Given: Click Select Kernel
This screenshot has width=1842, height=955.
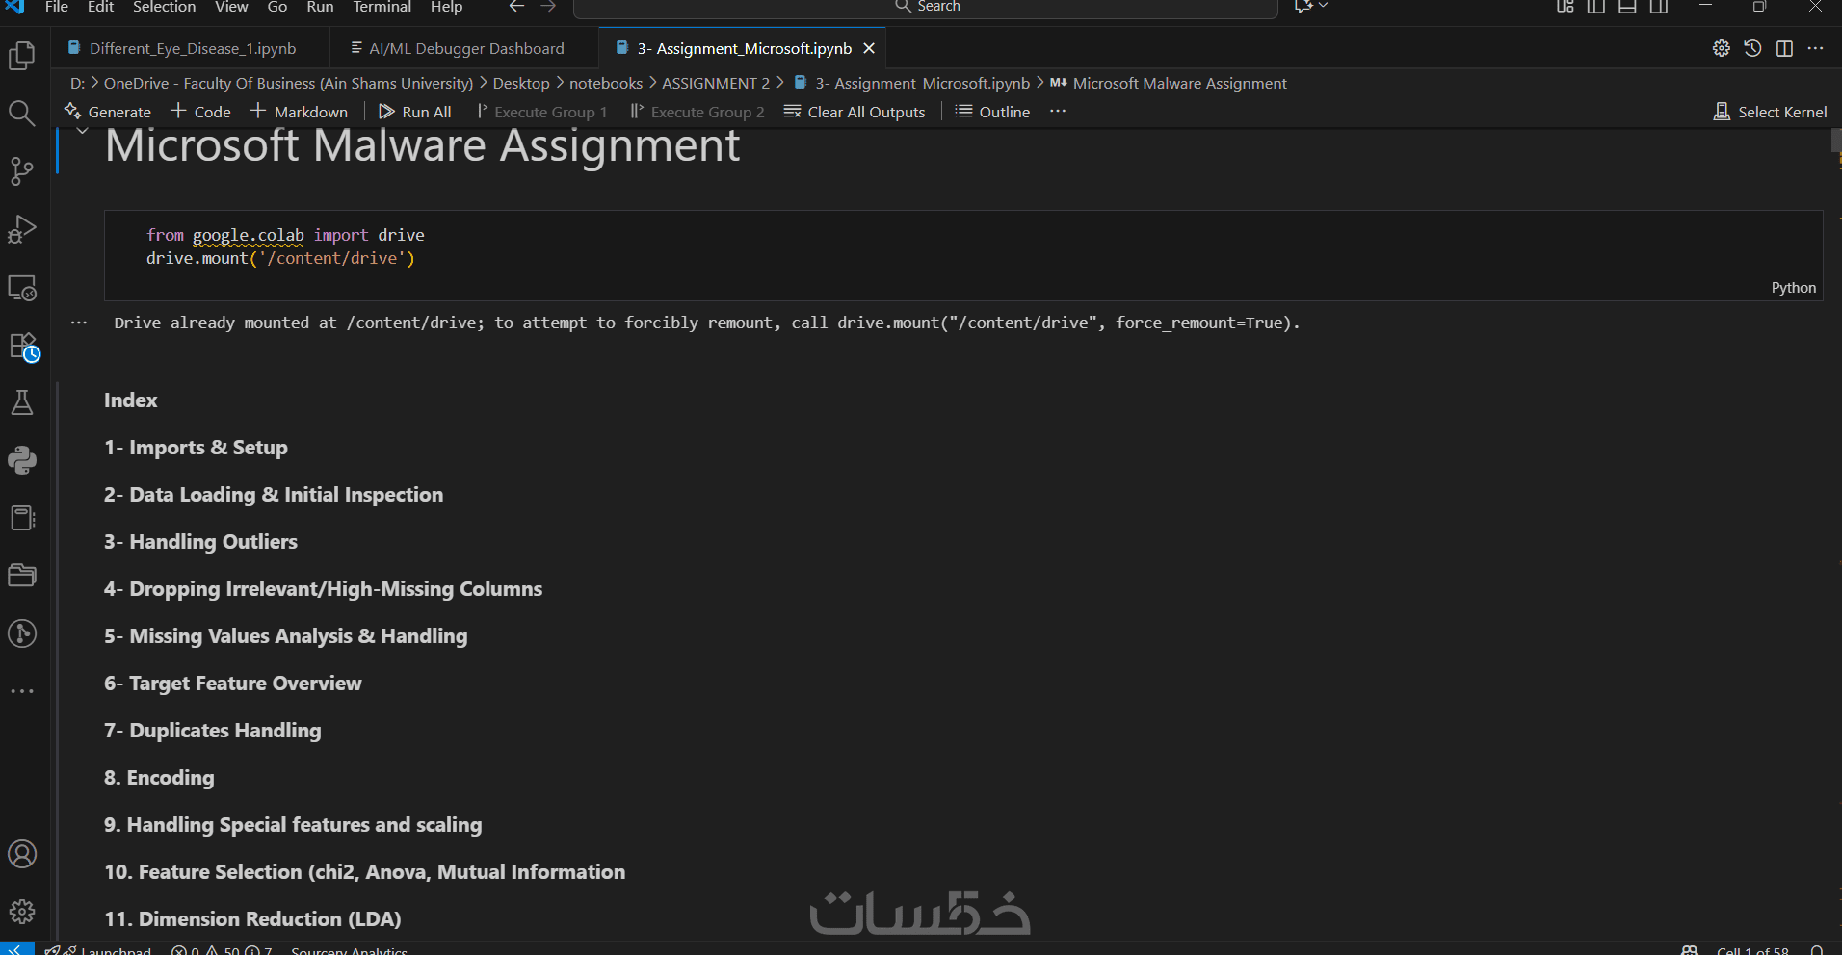Looking at the screenshot, I should pyautogui.click(x=1770, y=112).
